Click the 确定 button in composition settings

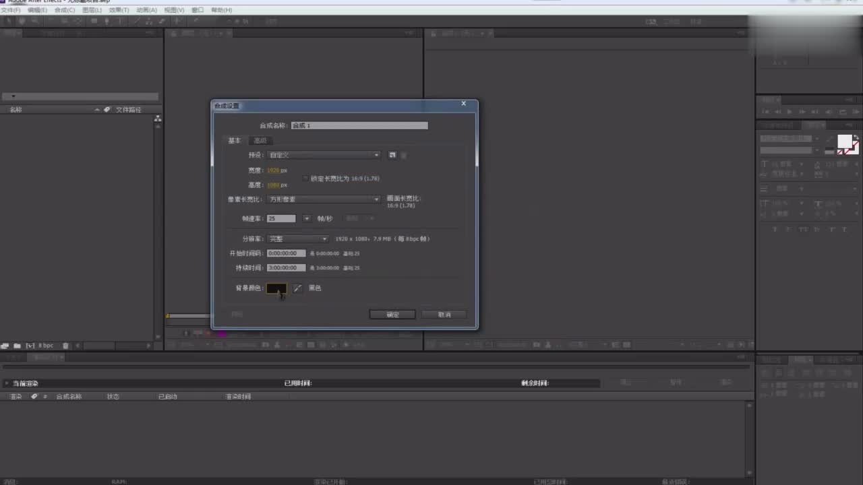392,315
